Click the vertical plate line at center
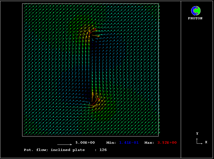This screenshot has width=214, height=159. pyautogui.click(x=90, y=67)
